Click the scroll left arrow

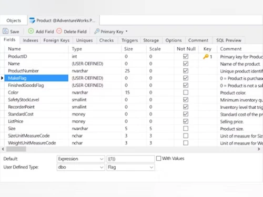coord(3,149)
